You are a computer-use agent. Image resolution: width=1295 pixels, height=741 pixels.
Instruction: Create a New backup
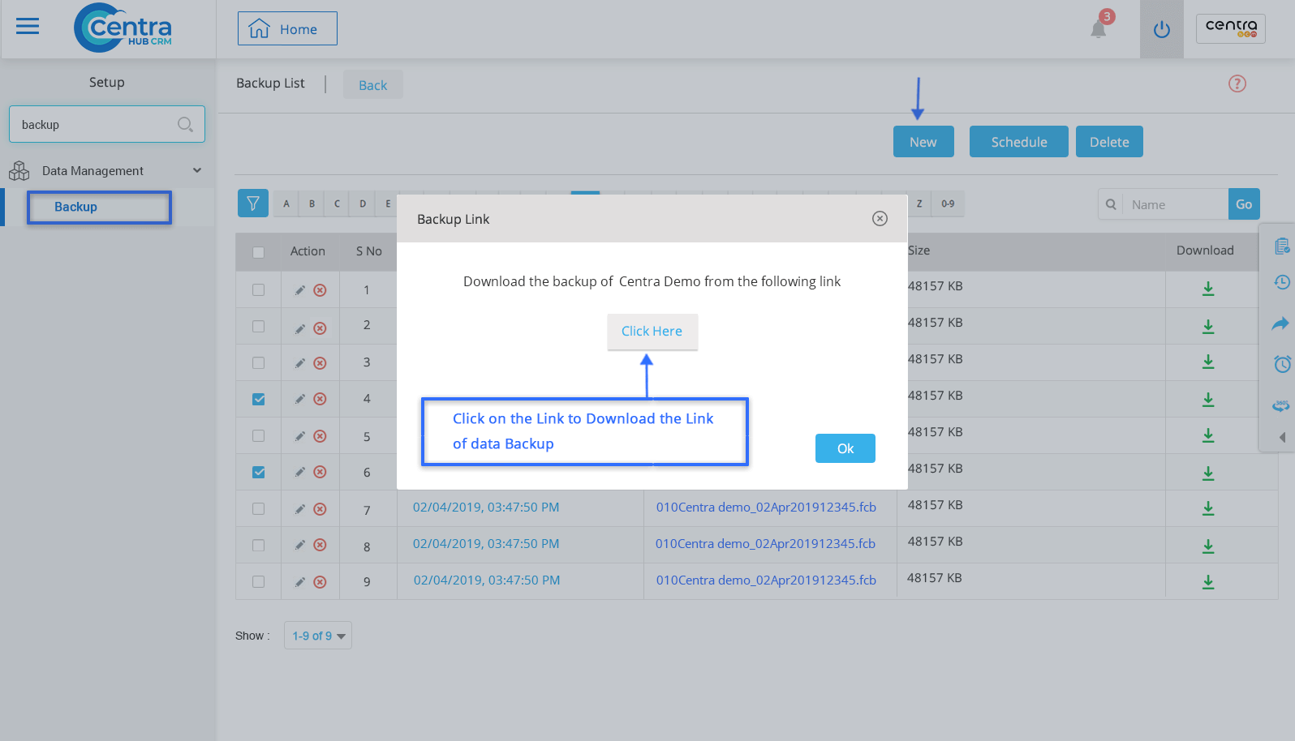click(923, 141)
